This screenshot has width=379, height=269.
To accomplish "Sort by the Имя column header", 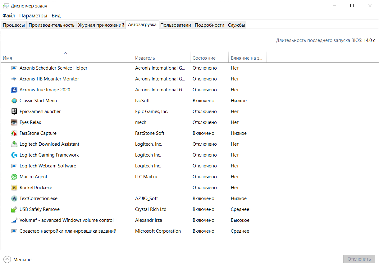I will tap(66, 57).
